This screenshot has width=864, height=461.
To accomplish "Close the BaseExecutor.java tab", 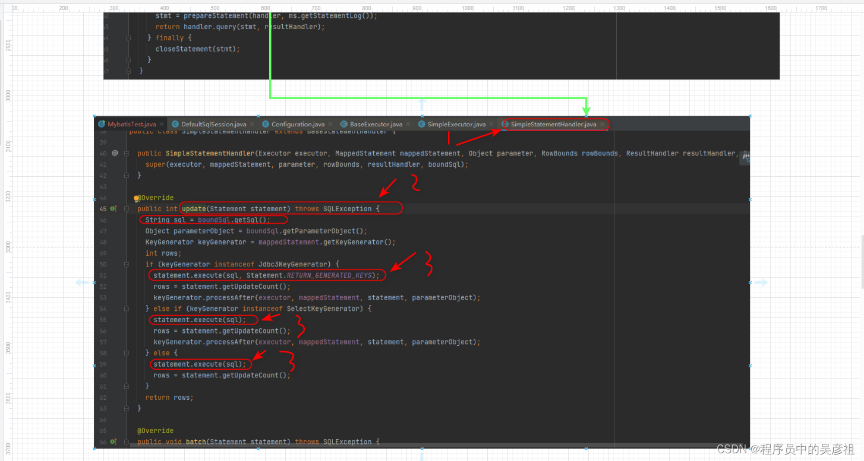I will point(407,125).
